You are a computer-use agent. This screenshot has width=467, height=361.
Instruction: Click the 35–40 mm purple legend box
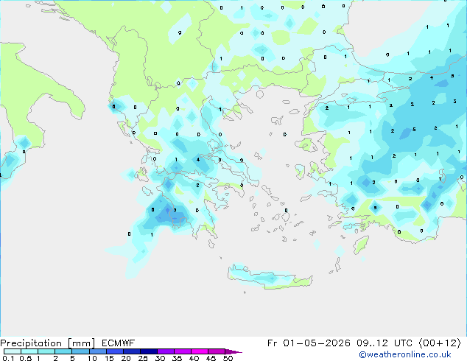pos(183,351)
